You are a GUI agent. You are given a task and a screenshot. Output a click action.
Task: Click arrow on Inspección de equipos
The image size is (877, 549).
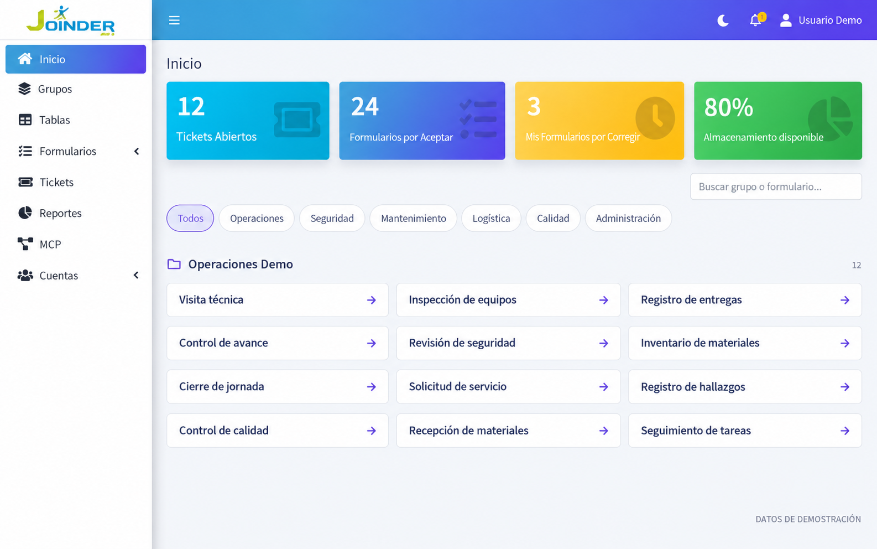604,300
